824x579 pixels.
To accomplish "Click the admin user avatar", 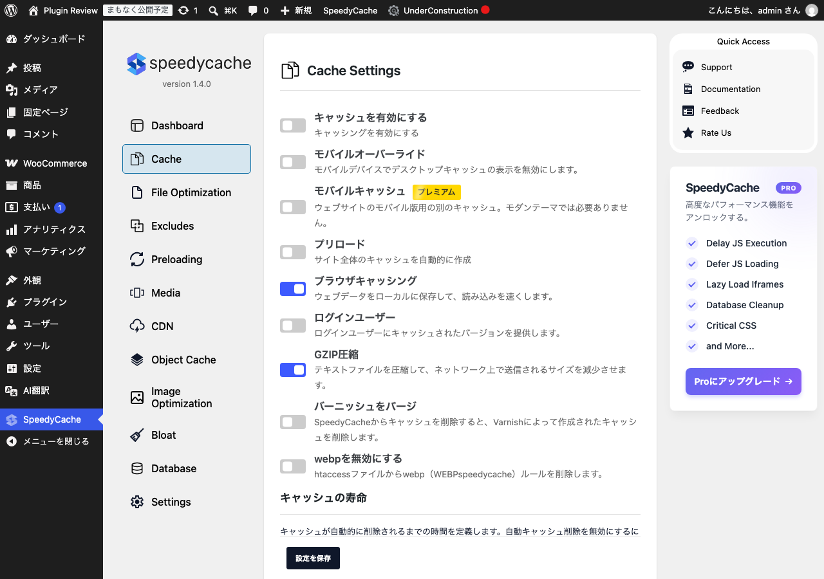I will [x=811, y=10].
